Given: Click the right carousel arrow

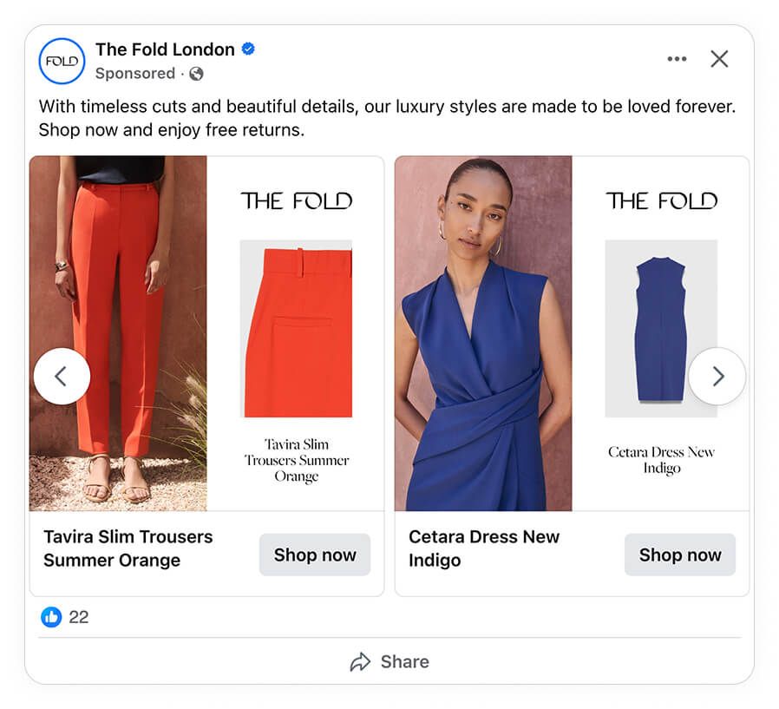Looking at the screenshot, I should coord(717,376).
